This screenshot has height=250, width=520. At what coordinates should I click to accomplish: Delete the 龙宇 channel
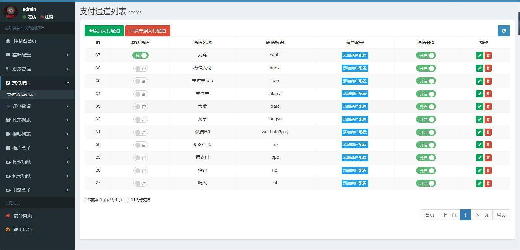tap(488, 119)
